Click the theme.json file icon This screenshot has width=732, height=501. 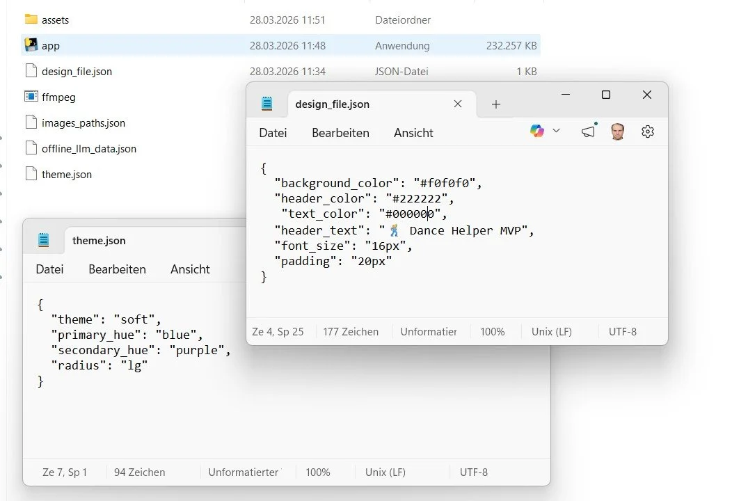coord(31,174)
